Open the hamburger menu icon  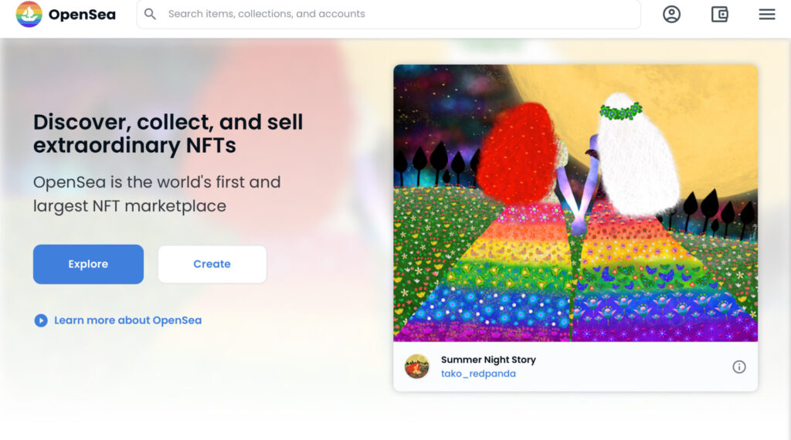tap(767, 14)
